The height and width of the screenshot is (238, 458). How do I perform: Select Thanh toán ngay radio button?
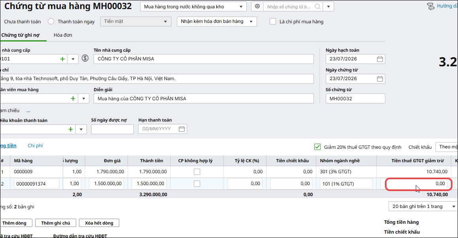pos(51,21)
